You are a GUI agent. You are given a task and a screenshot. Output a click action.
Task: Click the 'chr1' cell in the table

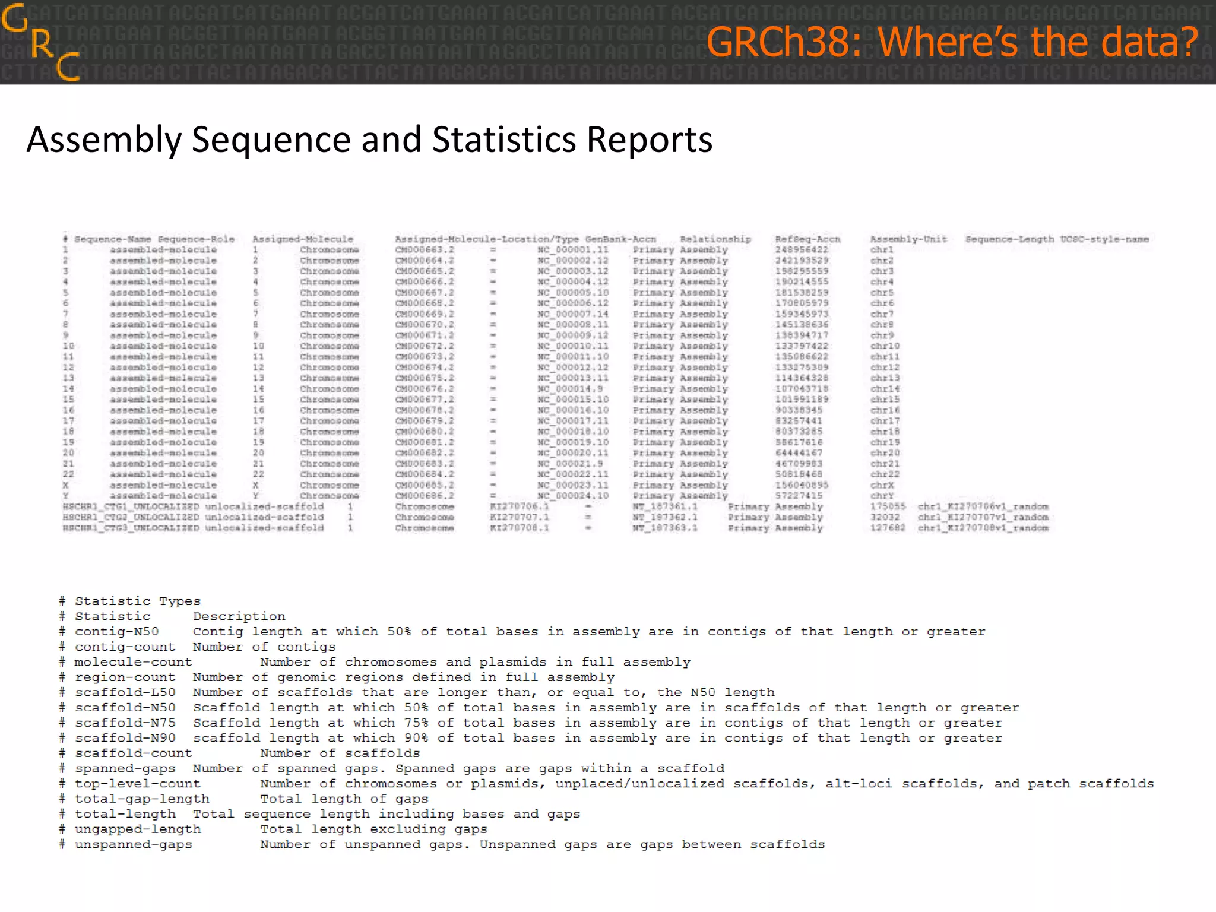882,250
